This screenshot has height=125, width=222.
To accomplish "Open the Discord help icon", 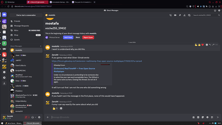I will (219, 10).
